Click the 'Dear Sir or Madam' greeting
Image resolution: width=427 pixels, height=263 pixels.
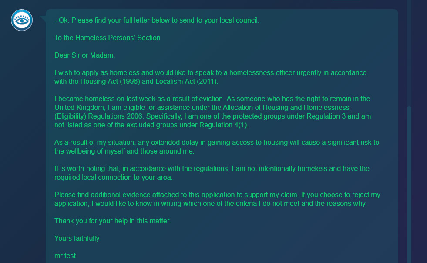coord(84,55)
